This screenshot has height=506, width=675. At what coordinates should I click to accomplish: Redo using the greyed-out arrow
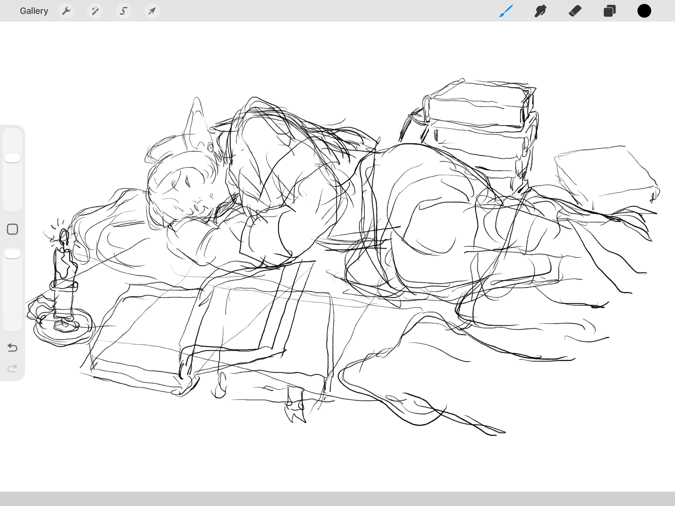pyautogui.click(x=12, y=368)
